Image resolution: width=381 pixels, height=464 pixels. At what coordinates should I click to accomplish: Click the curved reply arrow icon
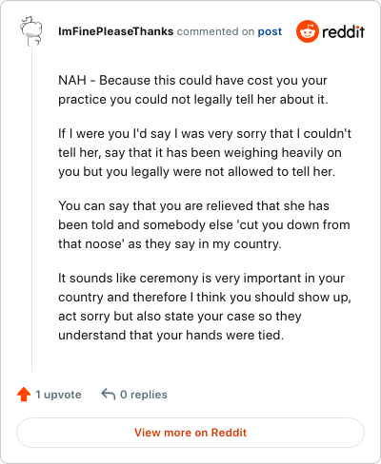[109, 395]
